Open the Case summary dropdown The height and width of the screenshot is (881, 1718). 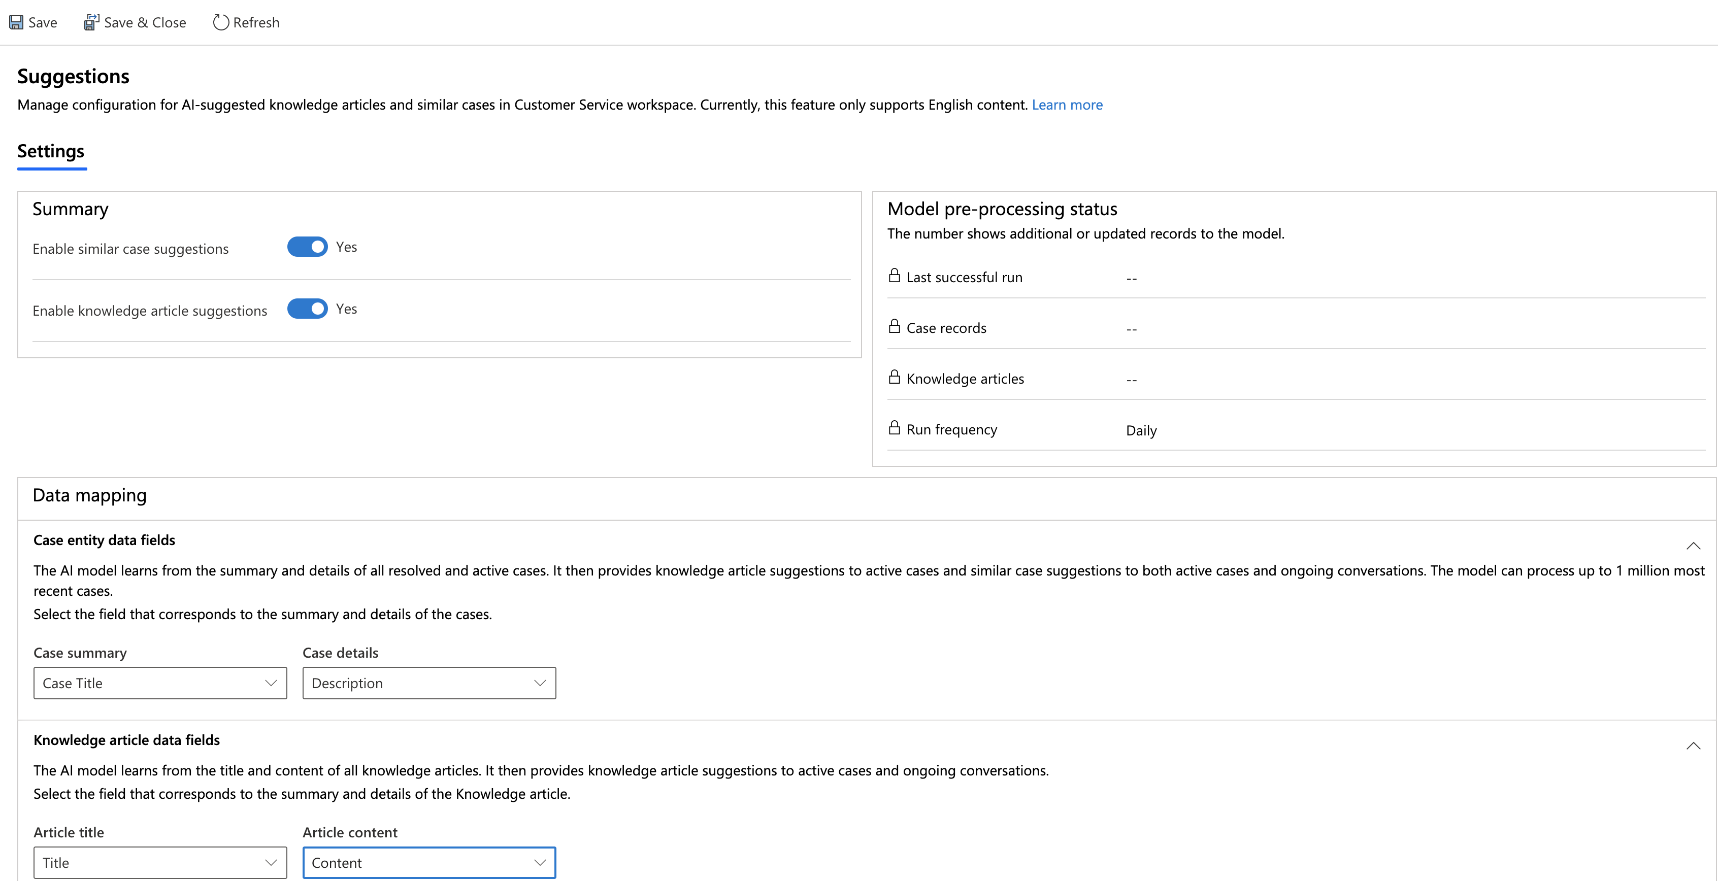click(160, 683)
